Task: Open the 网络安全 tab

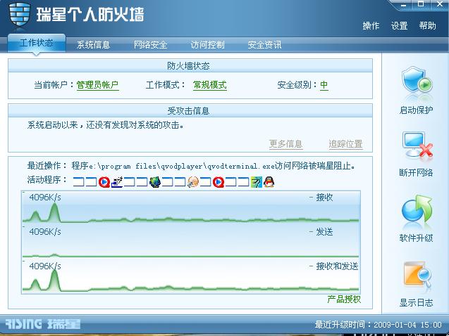Action: [151, 45]
